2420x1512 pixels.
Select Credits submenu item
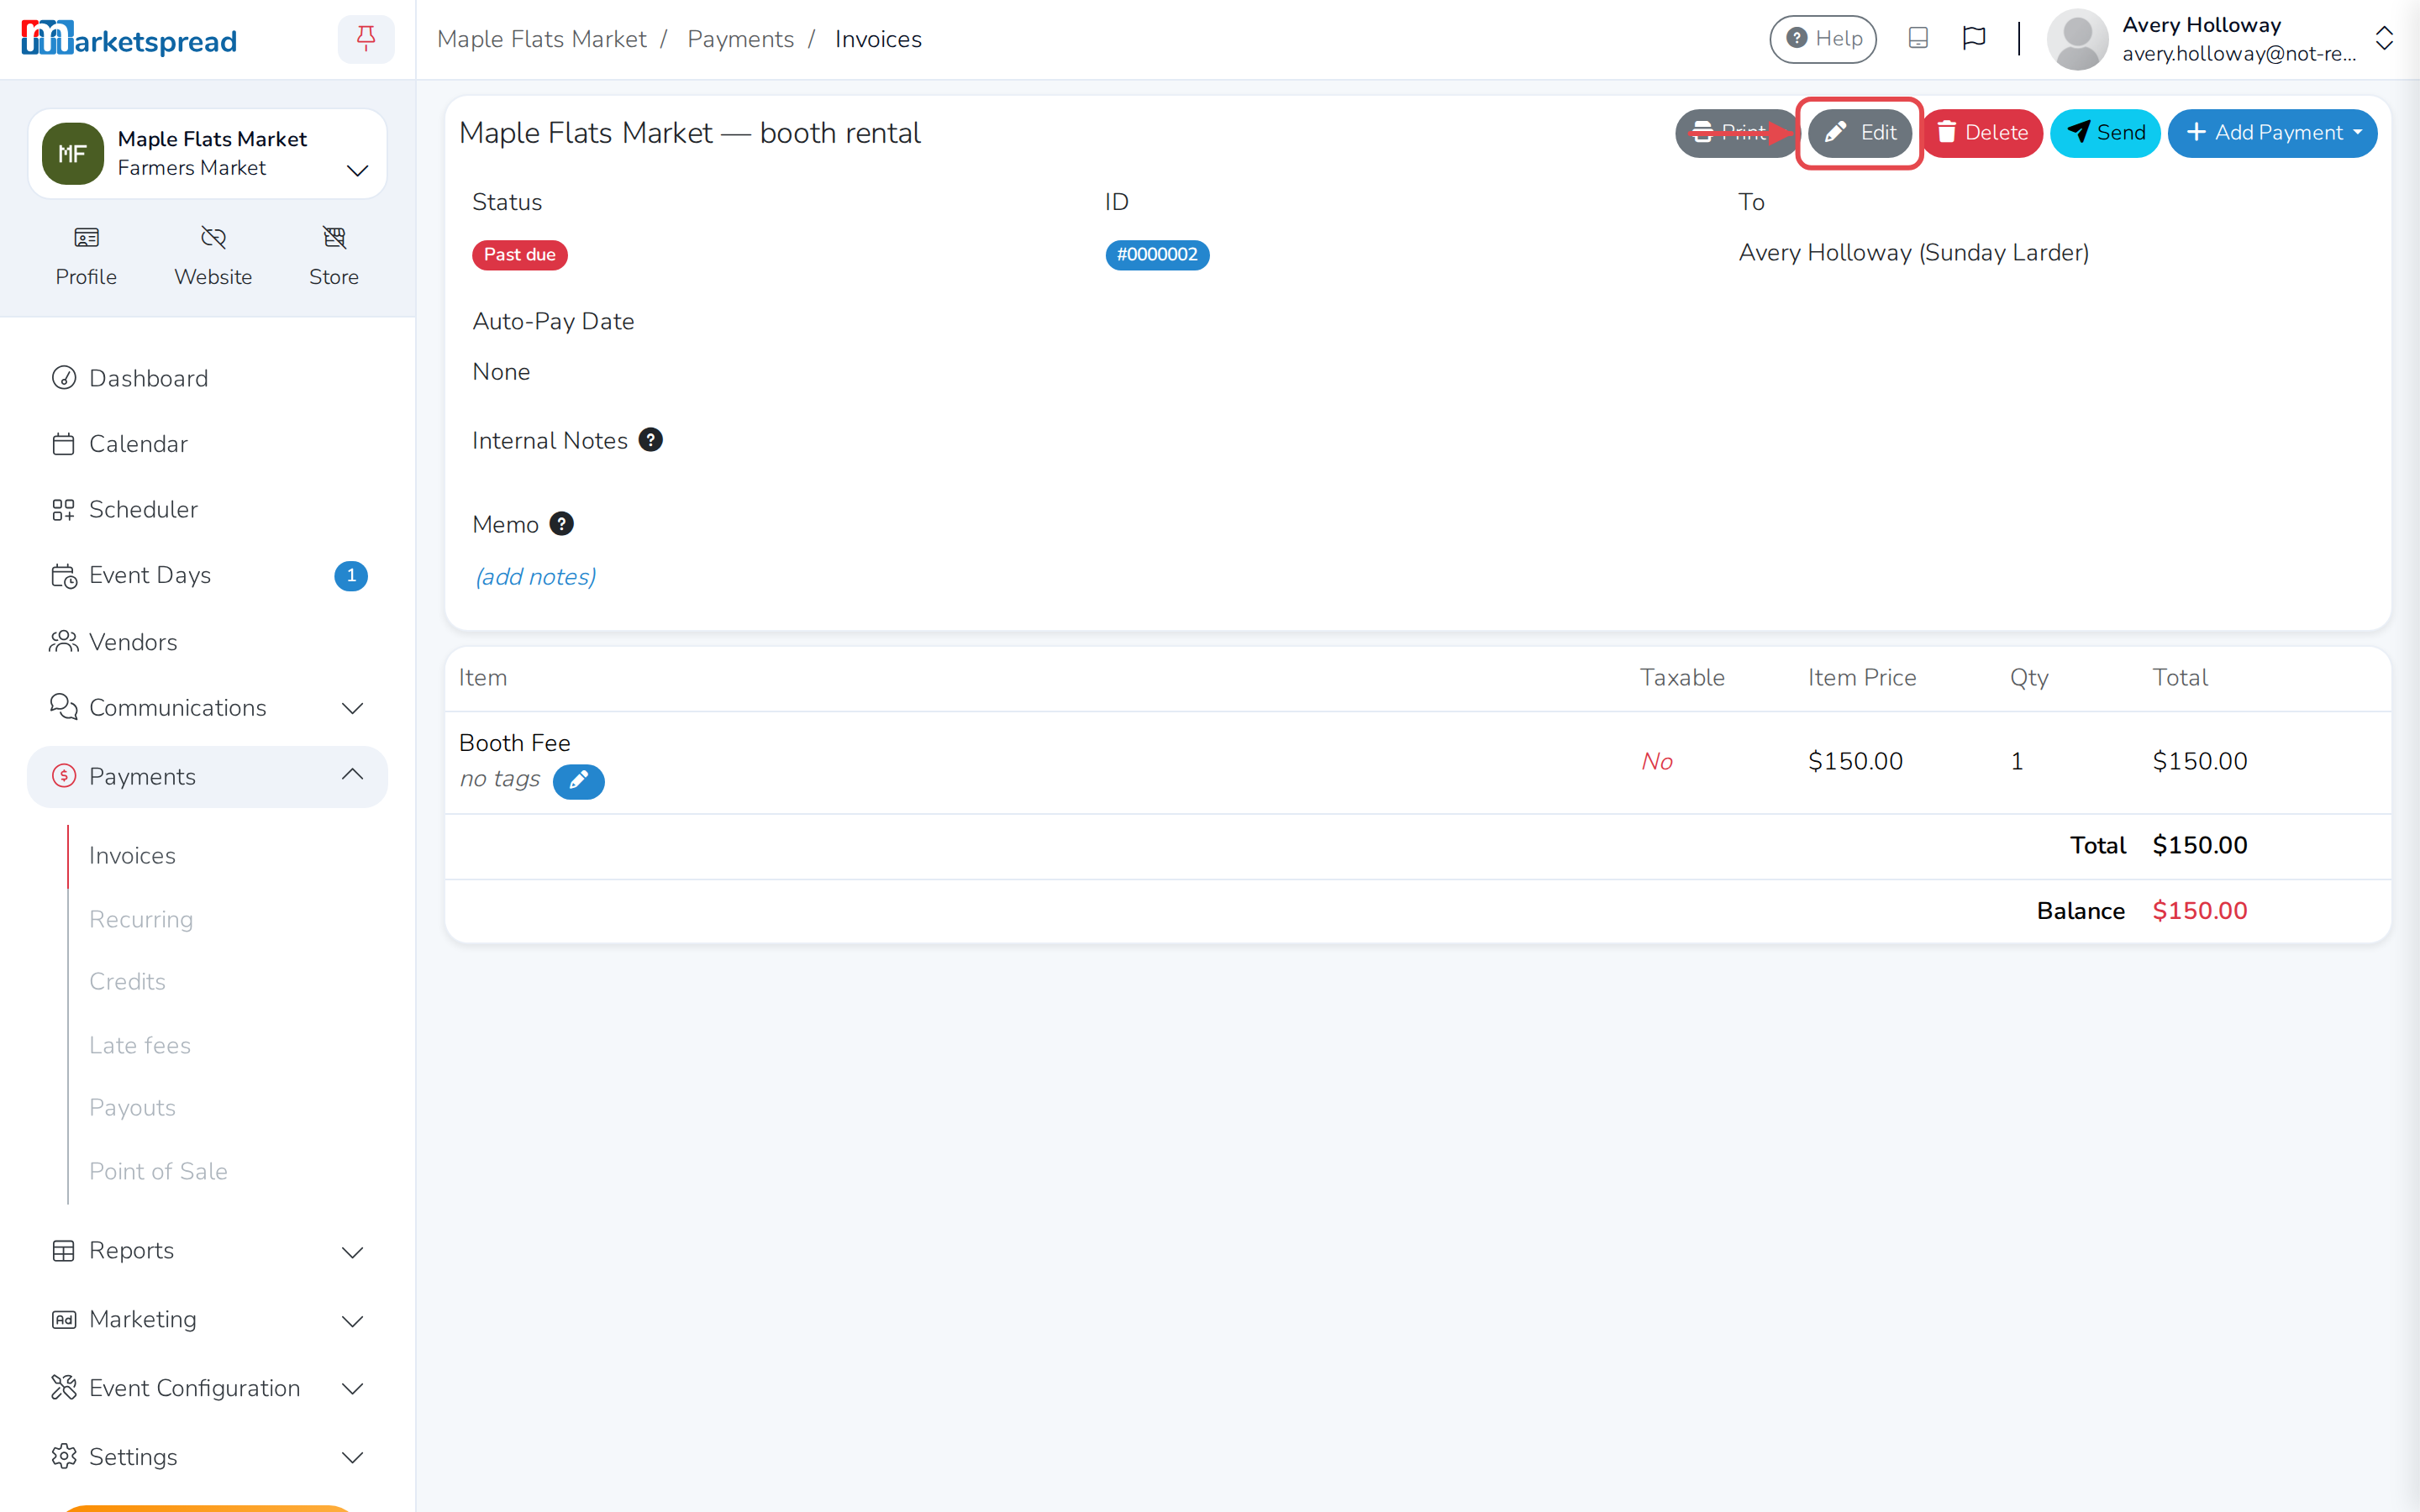[127, 982]
